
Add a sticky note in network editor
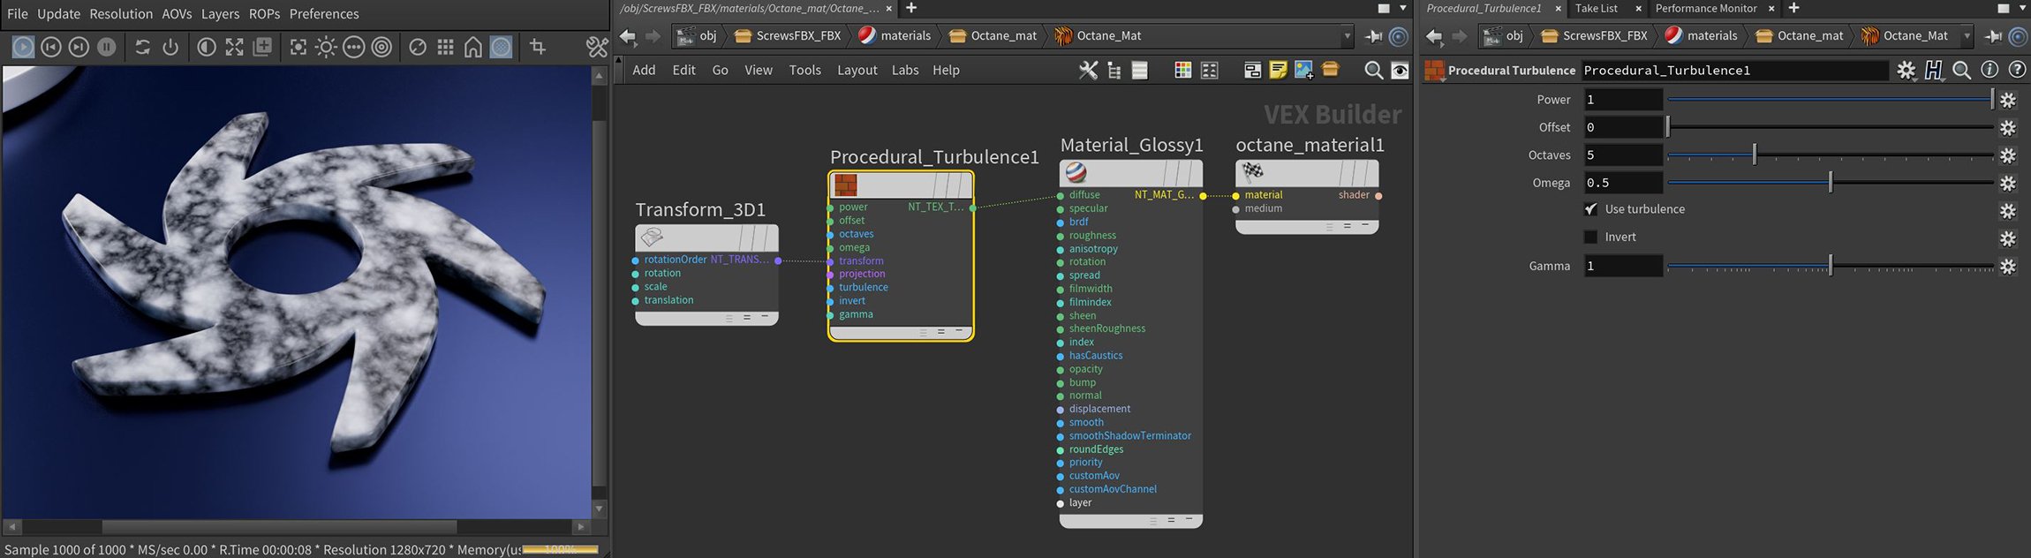coord(1277,71)
